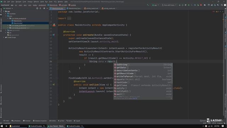Screen dimensions: 227x128
Task: Open the Build menu
Action: tap(42, 1)
